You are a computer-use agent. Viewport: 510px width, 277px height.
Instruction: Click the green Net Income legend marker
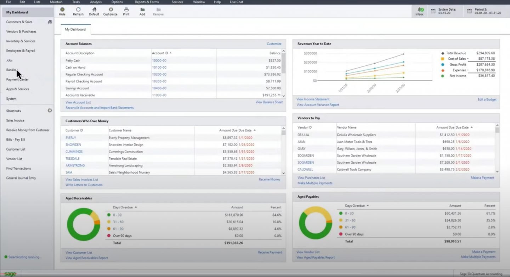[442, 76]
